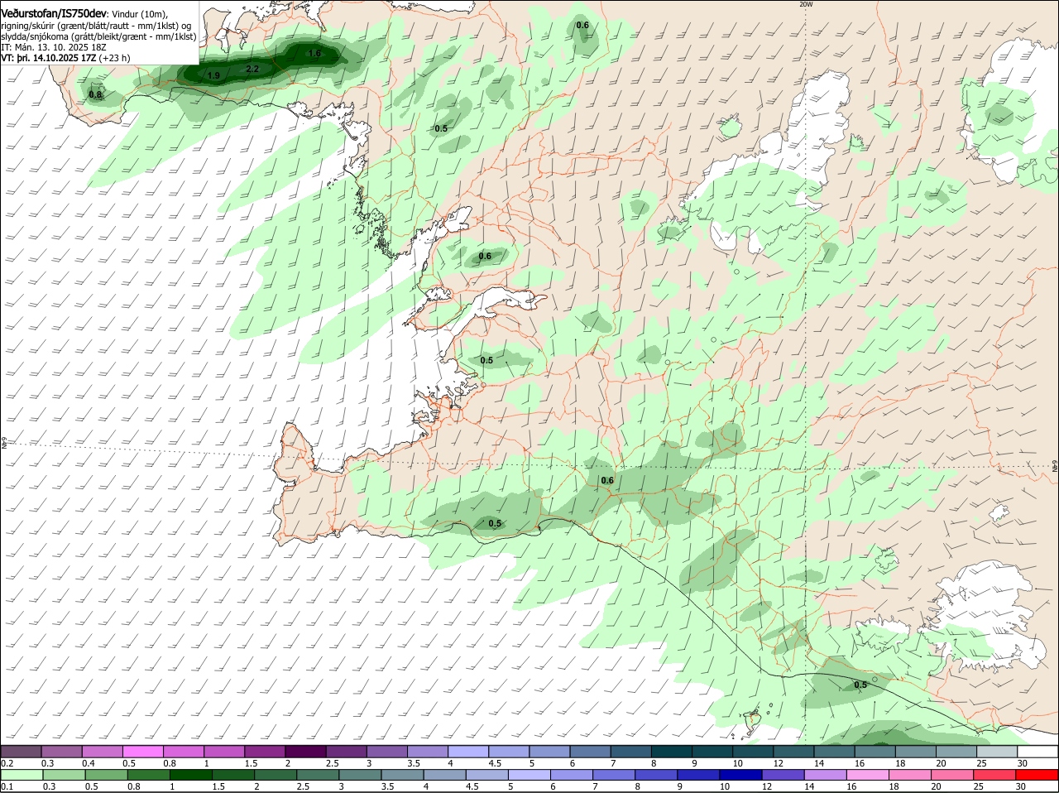
Task: Click the valid time 'VT: þri. 14.10.2025 17Z'
Action: pyautogui.click(x=48, y=58)
